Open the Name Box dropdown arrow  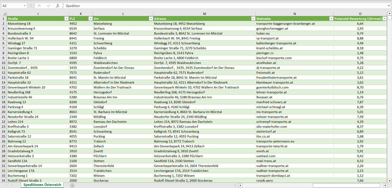pyautogui.click(x=25, y=6)
